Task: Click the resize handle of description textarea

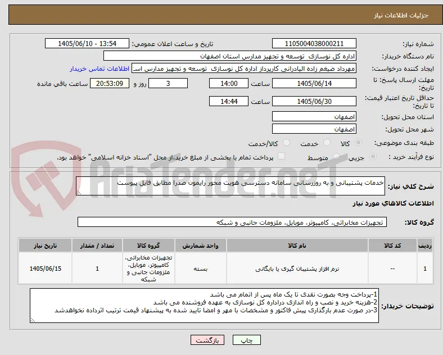Action: (79, 193)
